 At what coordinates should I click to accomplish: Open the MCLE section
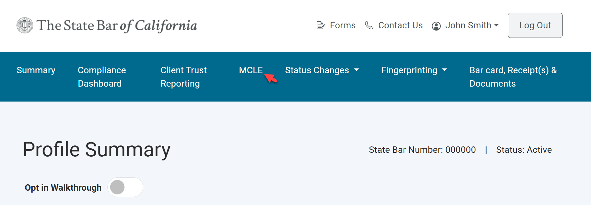251,70
